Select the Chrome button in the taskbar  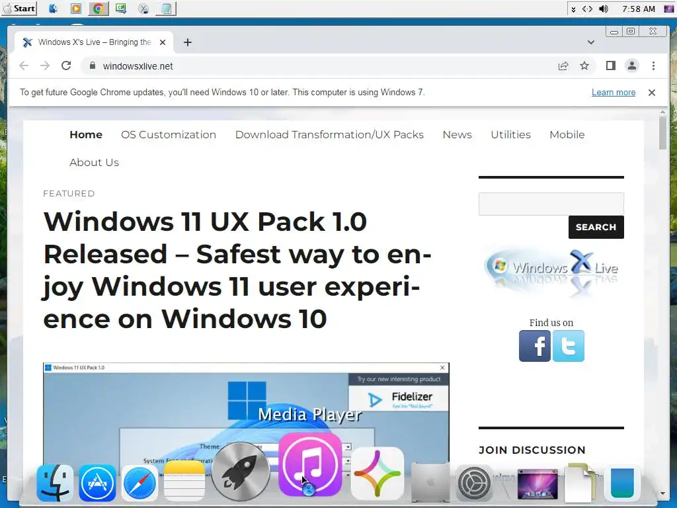98,9
